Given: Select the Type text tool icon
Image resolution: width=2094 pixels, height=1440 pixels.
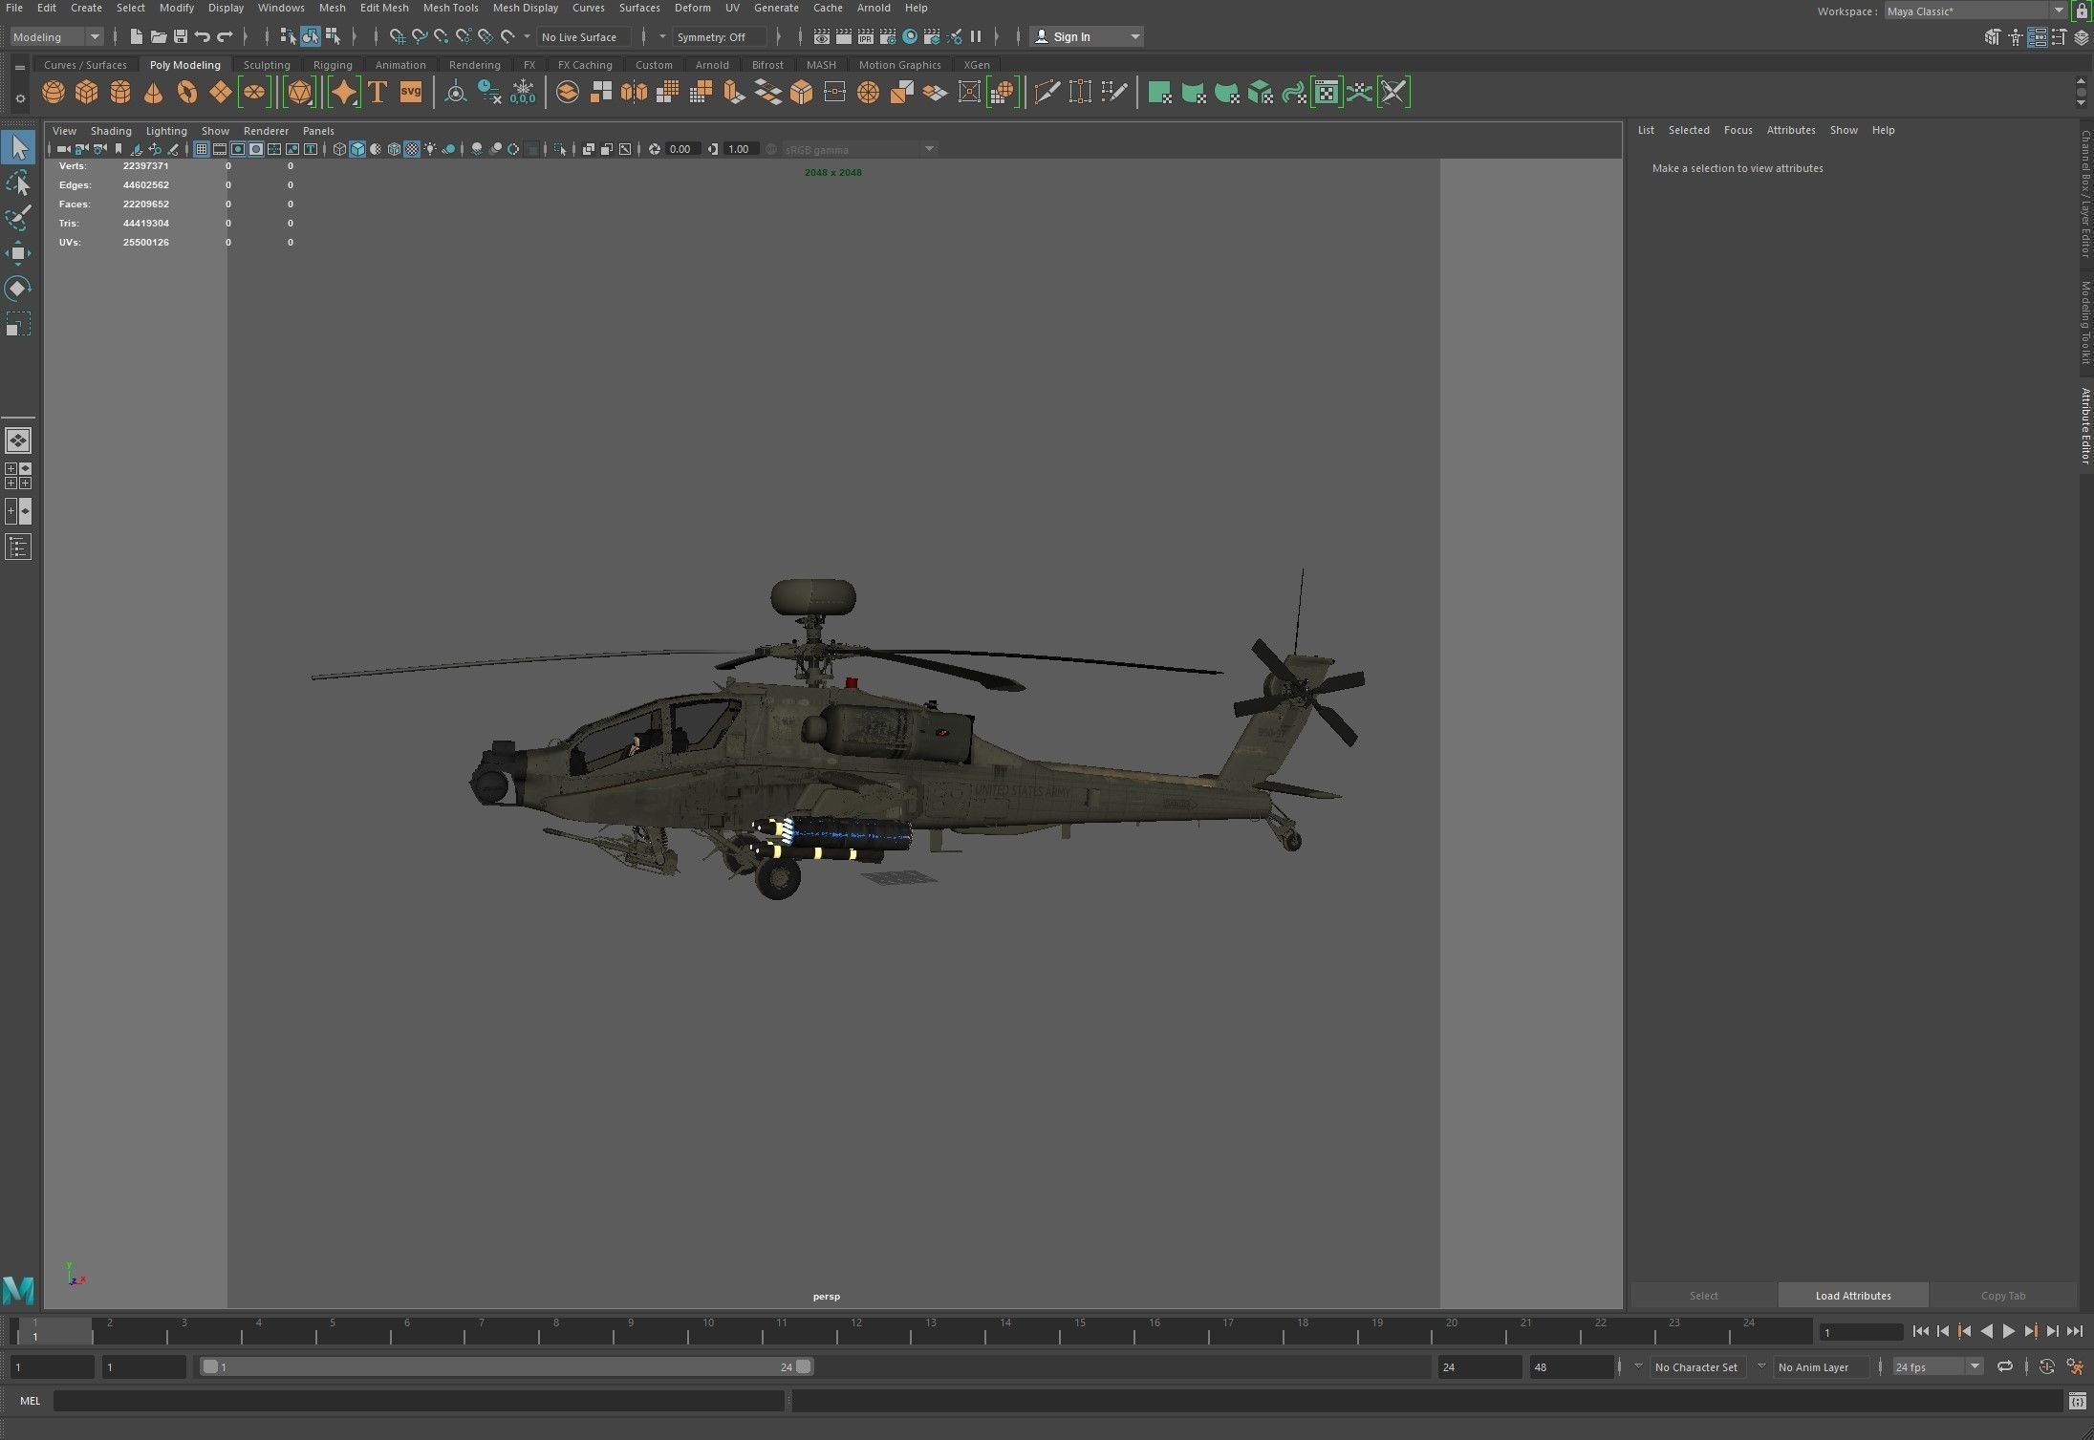Looking at the screenshot, I should [x=378, y=93].
